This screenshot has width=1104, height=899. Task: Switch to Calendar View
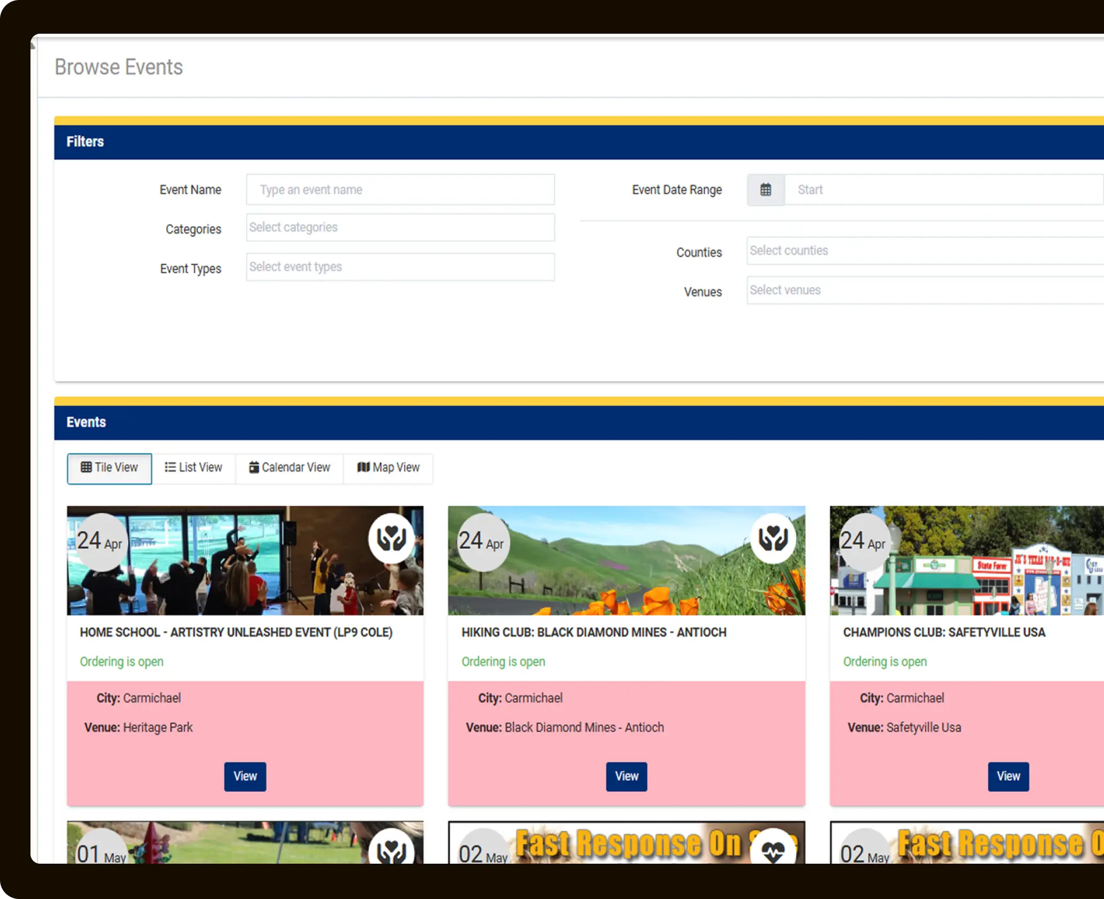tap(289, 468)
